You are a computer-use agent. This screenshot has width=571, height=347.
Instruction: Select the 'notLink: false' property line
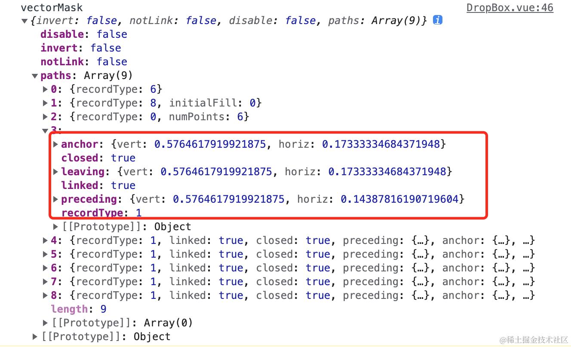[x=84, y=62]
